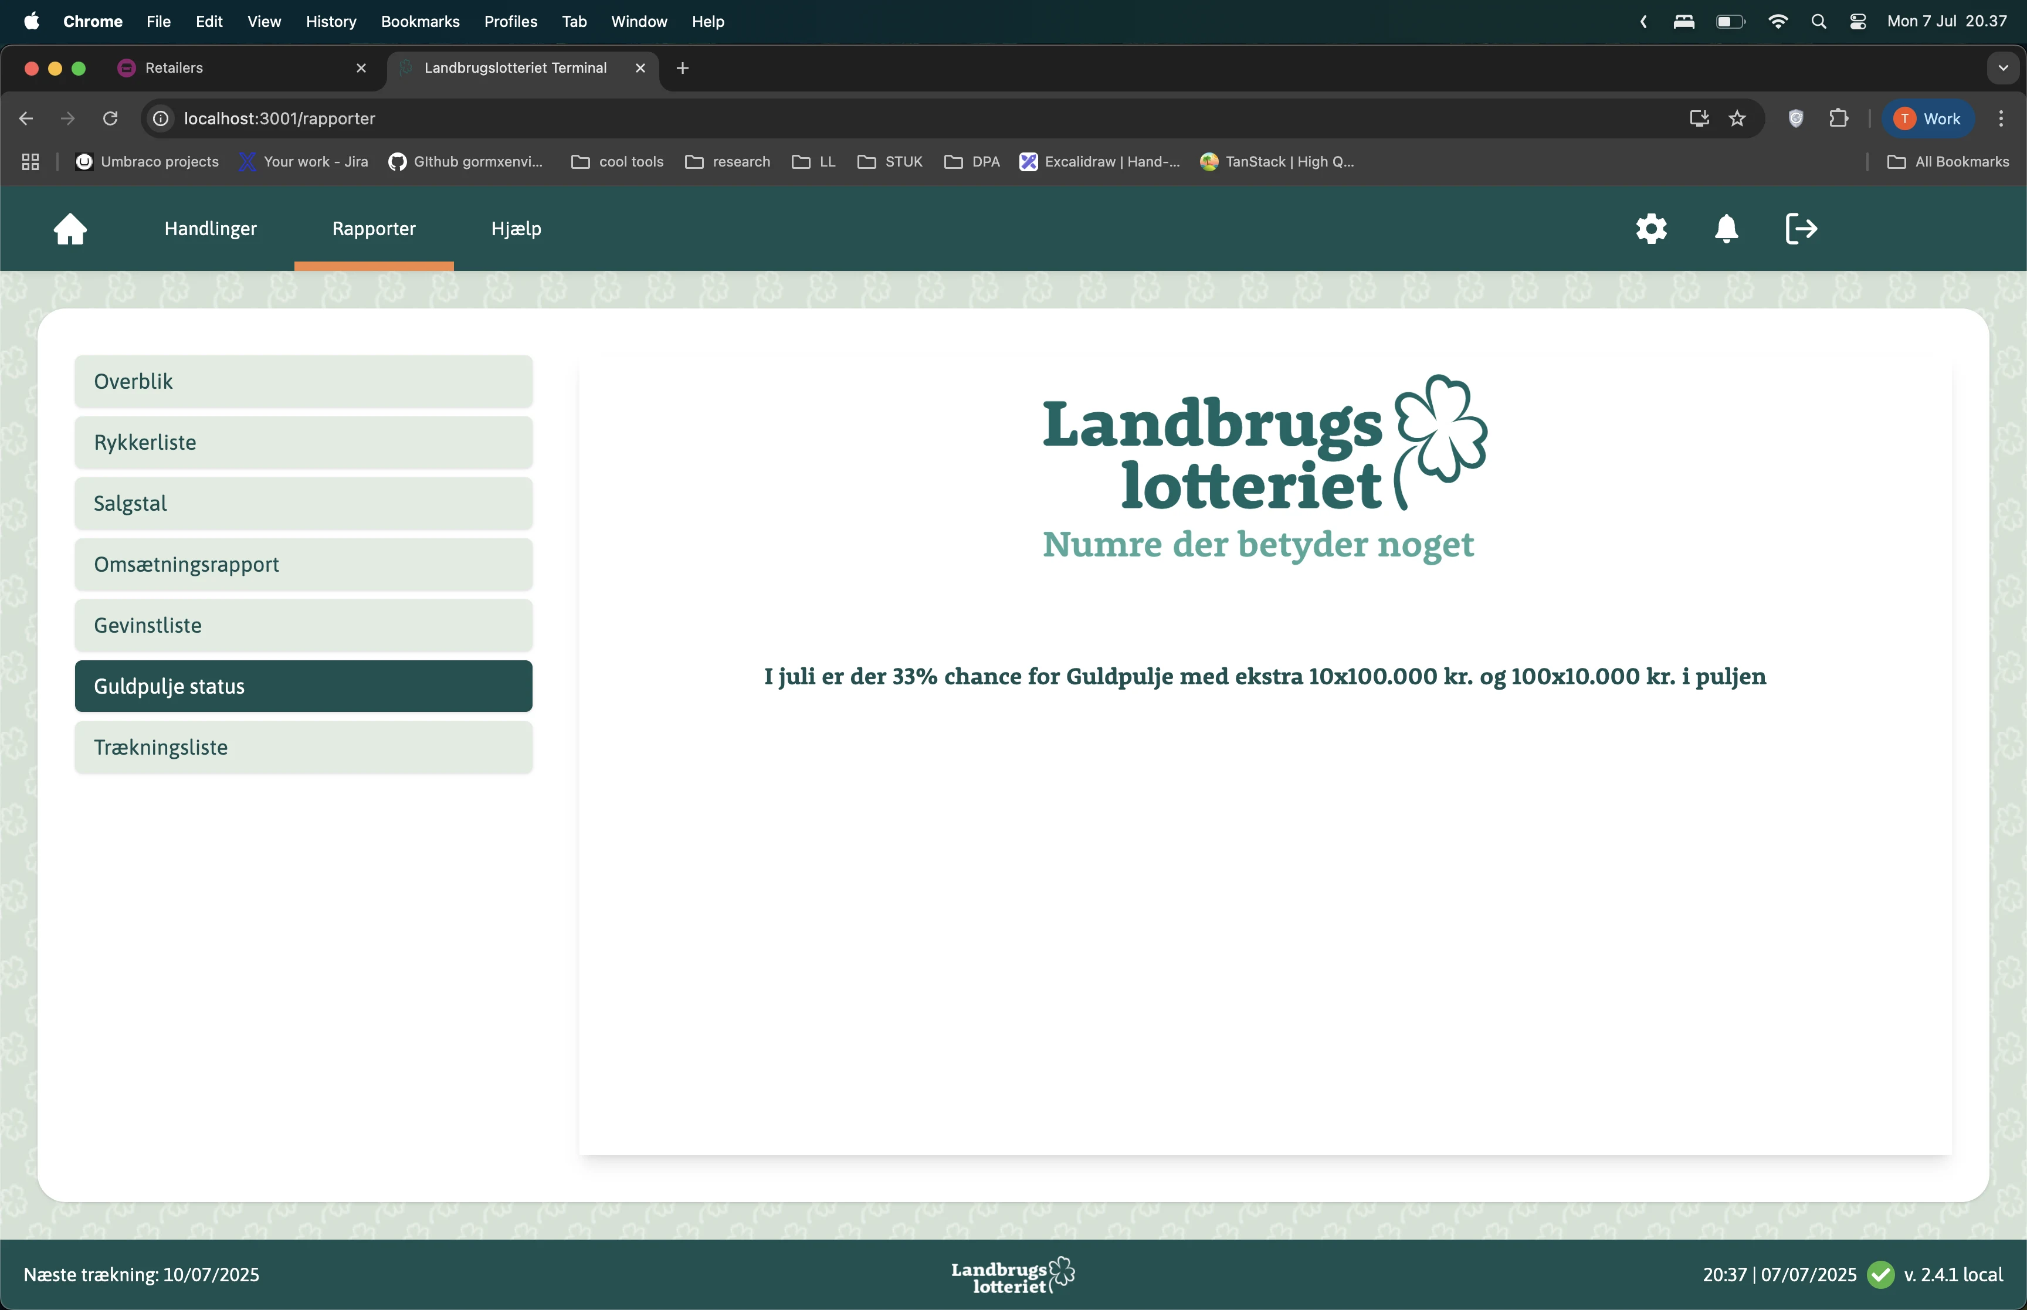Viewport: 2027px width, 1310px height.
Task: Select the Rykkerliste report
Action: coord(304,442)
